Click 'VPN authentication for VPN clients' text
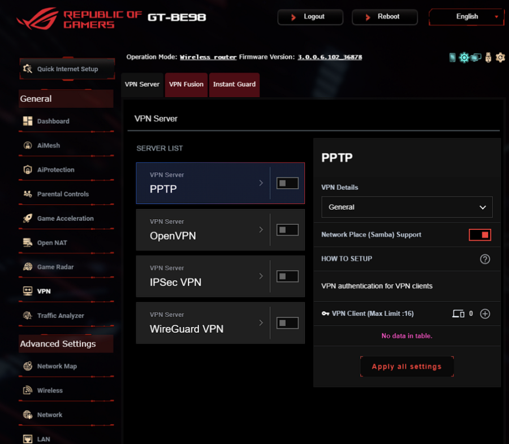Screen dimensions: 509x444 tap(377, 286)
